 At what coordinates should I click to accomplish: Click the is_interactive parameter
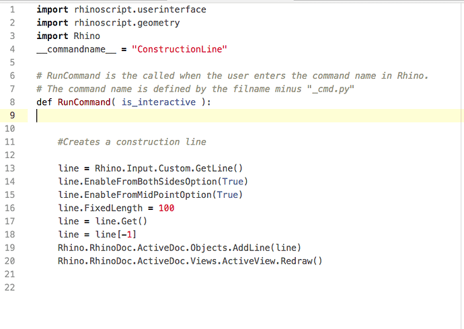pos(159,102)
